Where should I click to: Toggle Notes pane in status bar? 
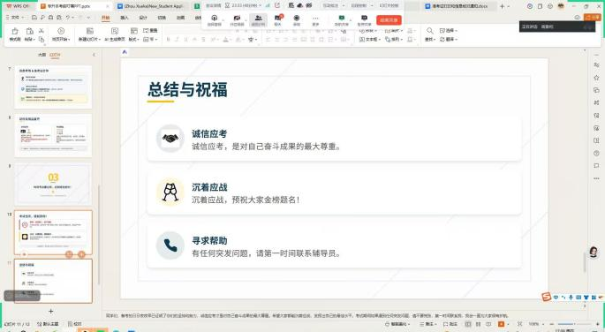[427, 324]
